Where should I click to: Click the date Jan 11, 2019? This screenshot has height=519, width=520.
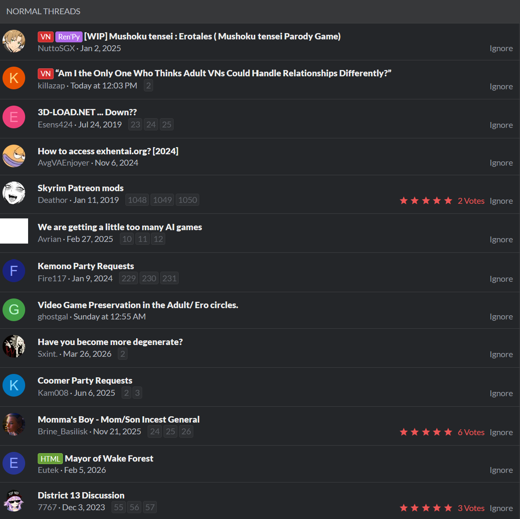[x=96, y=200]
